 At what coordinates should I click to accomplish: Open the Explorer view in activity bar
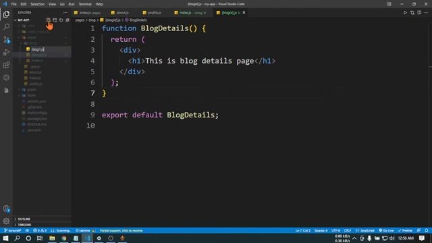point(6,13)
